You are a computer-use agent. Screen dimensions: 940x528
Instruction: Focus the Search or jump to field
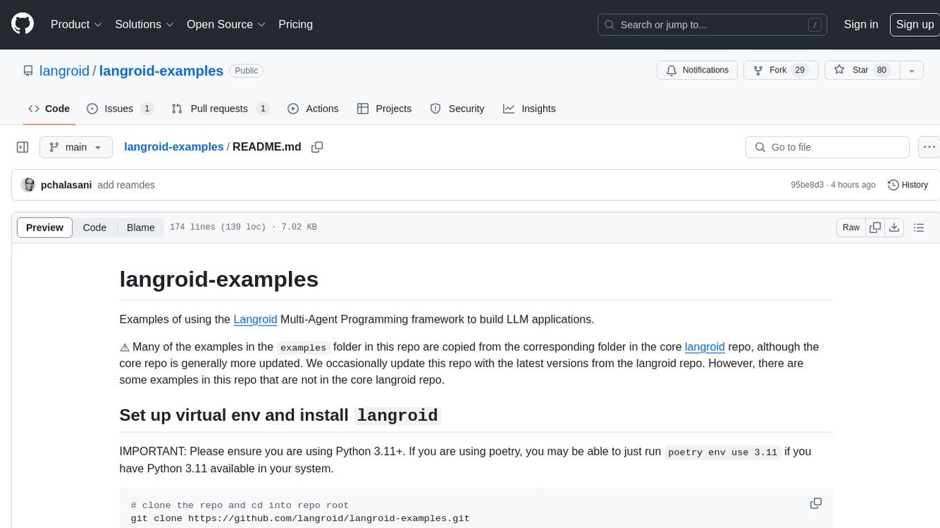click(713, 25)
